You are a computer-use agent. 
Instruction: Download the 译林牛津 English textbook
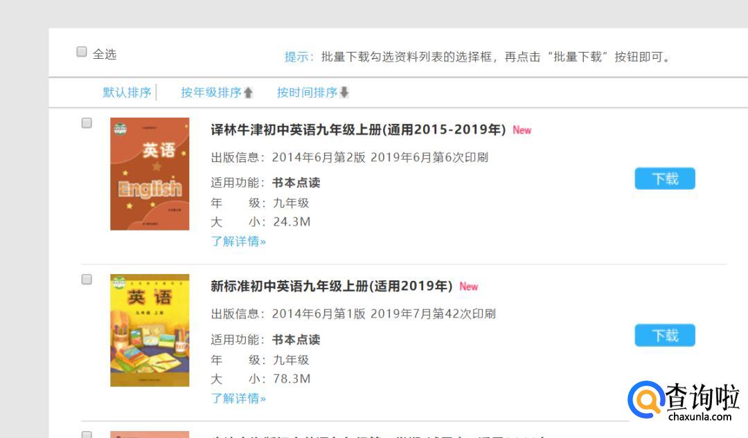click(x=664, y=179)
